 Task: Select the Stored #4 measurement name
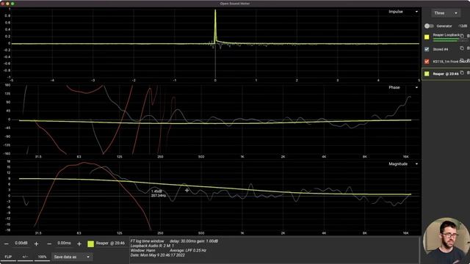point(441,49)
